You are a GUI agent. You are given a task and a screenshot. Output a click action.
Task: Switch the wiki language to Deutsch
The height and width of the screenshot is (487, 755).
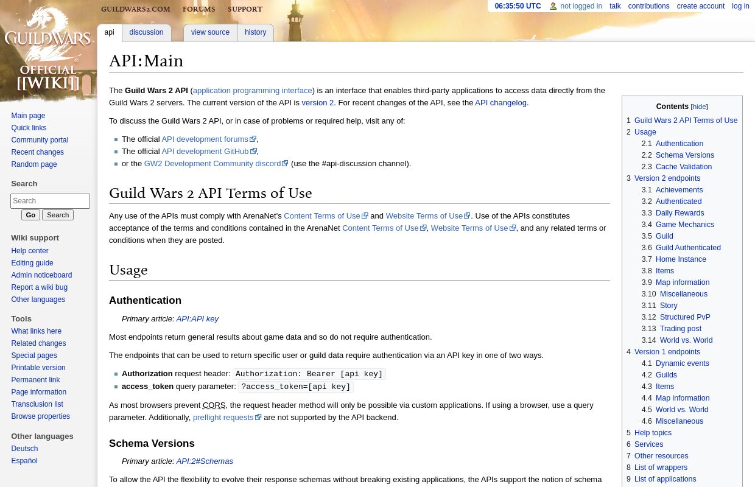(24, 449)
